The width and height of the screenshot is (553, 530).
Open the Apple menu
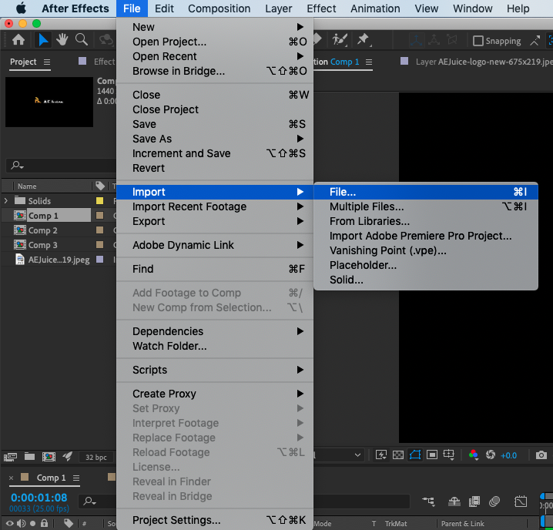21,8
